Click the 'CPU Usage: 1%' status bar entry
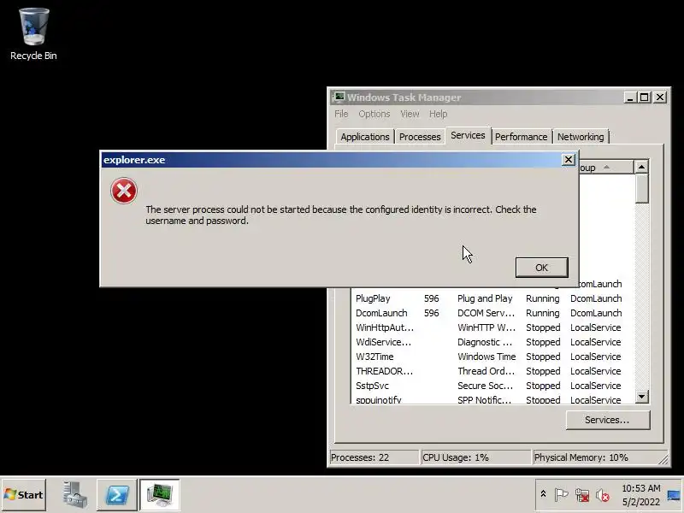 pyautogui.click(x=475, y=457)
